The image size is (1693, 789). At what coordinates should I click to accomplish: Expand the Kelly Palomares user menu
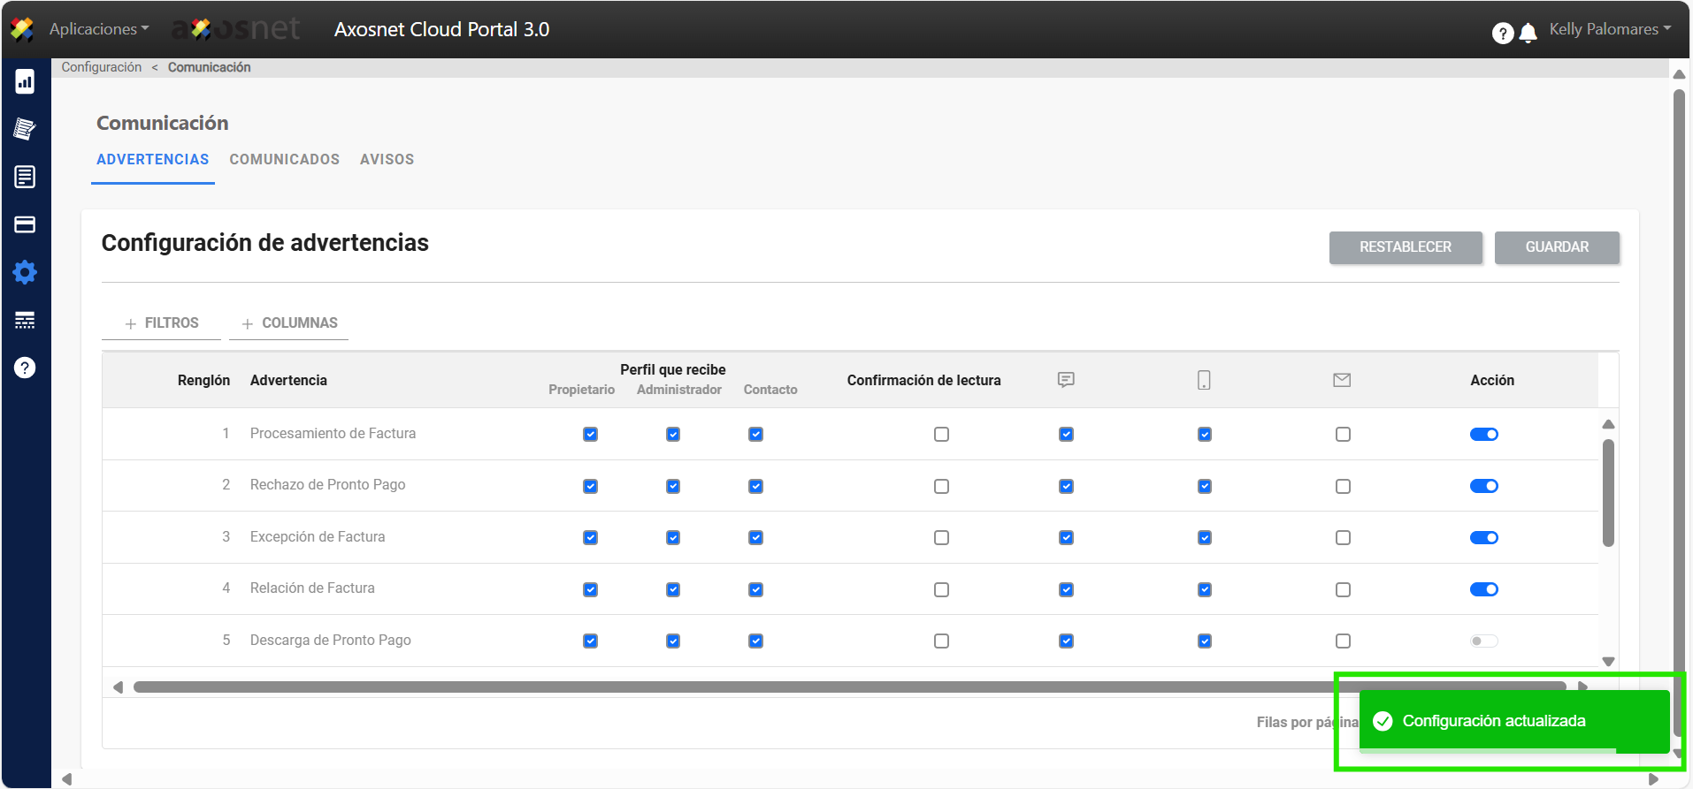tap(1609, 29)
